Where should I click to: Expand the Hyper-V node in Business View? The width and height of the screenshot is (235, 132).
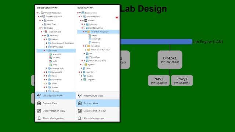pos(83,65)
